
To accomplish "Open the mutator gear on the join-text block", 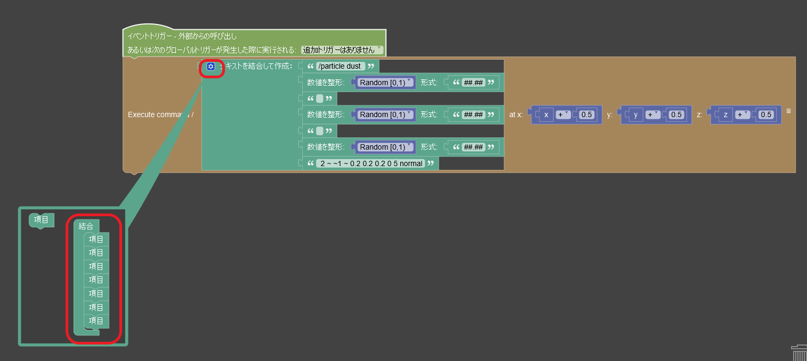I will (x=211, y=67).
